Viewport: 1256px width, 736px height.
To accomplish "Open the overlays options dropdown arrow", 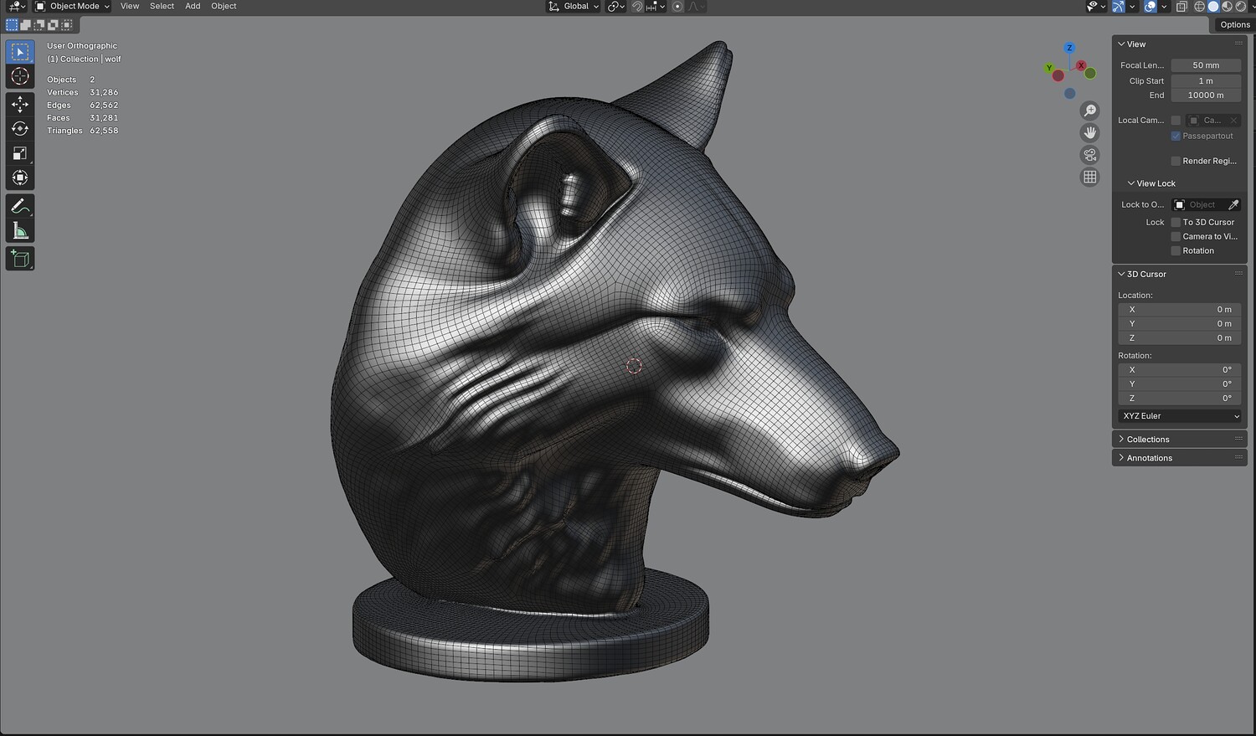I will coord(1164,6).
